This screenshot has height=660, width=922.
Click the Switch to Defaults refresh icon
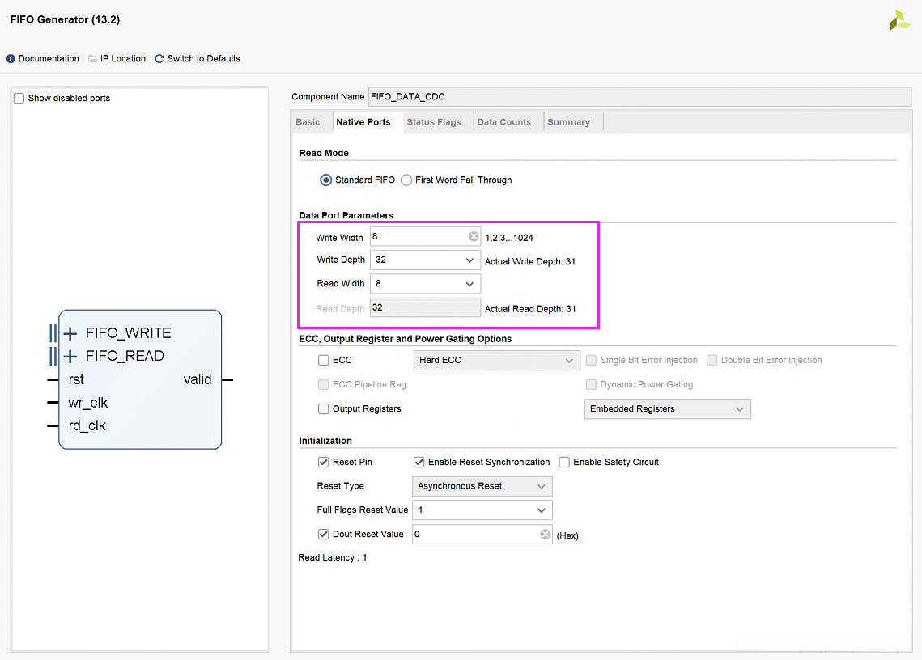point(159,59)
